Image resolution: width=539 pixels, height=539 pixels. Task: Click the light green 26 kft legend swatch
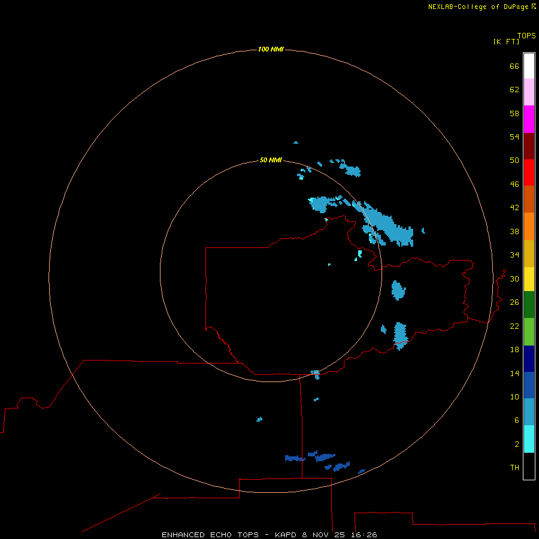coord(529,332)
